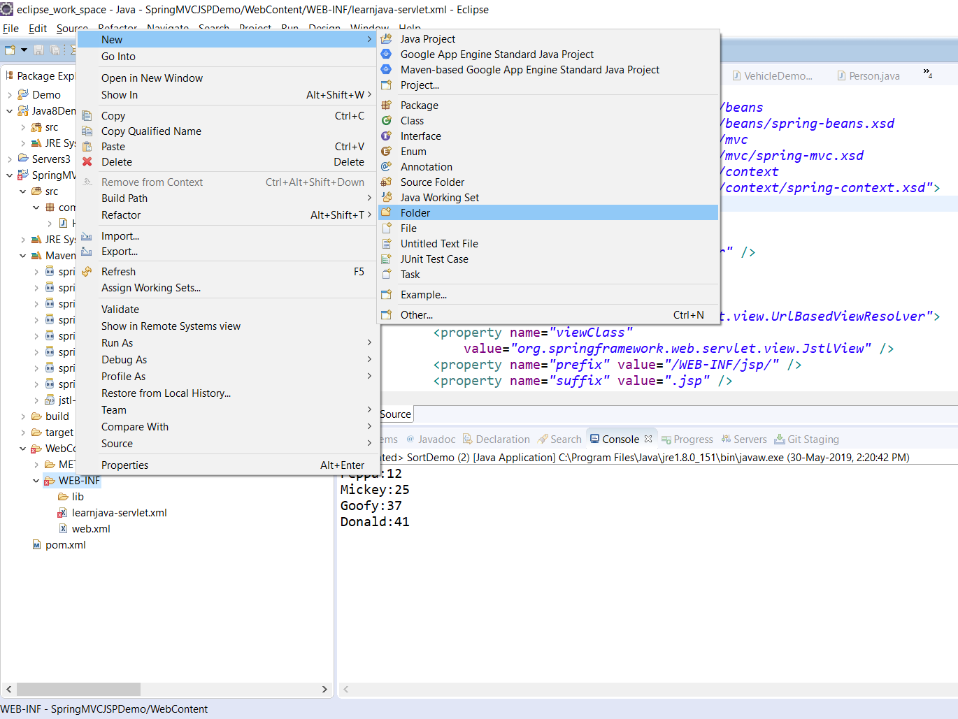Screen dimensions: 958x719
Task: Show hidden editor tabs overflow list
Action: (x=927, y=73)
